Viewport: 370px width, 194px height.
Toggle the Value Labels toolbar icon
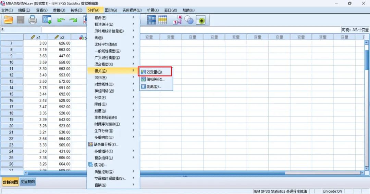(177, 20)
